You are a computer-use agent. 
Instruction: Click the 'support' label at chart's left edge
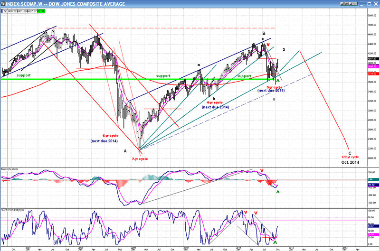[x=23, y=75]
